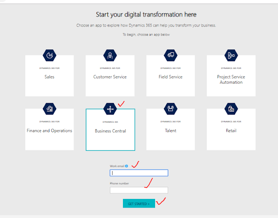Select the Customer Service card title
Viewport: 278px width, 218px height.
(x=110, y=77)
